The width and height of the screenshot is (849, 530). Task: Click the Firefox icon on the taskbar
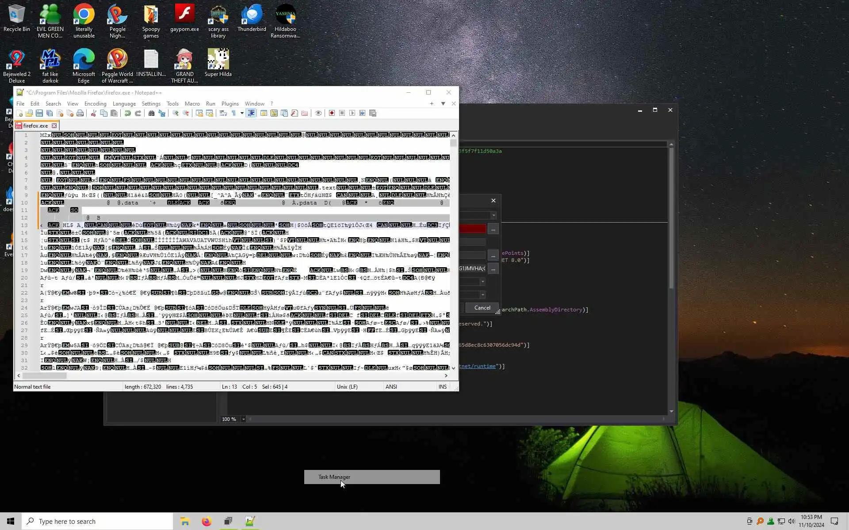pos(207,522)
